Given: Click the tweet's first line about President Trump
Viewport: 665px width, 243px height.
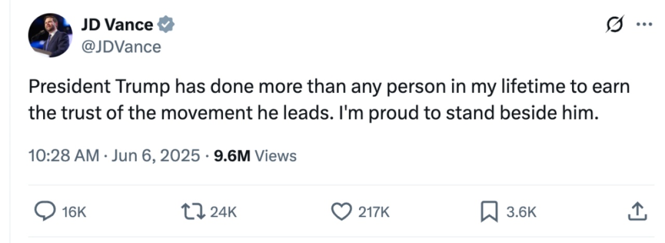Looking at the screenshot, I should pos(329,87).
